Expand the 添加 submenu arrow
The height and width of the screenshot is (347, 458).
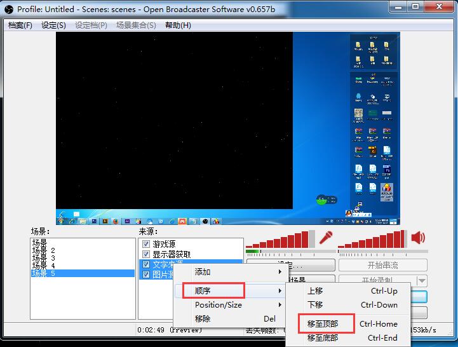tap(280, 272)
